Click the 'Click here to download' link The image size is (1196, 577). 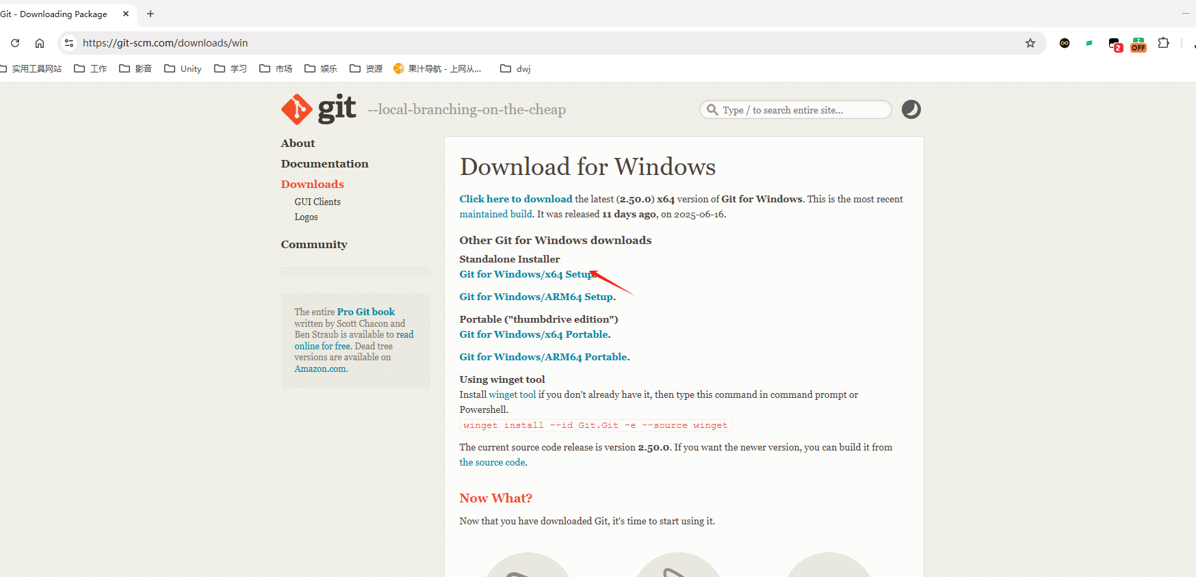(515, 199)
